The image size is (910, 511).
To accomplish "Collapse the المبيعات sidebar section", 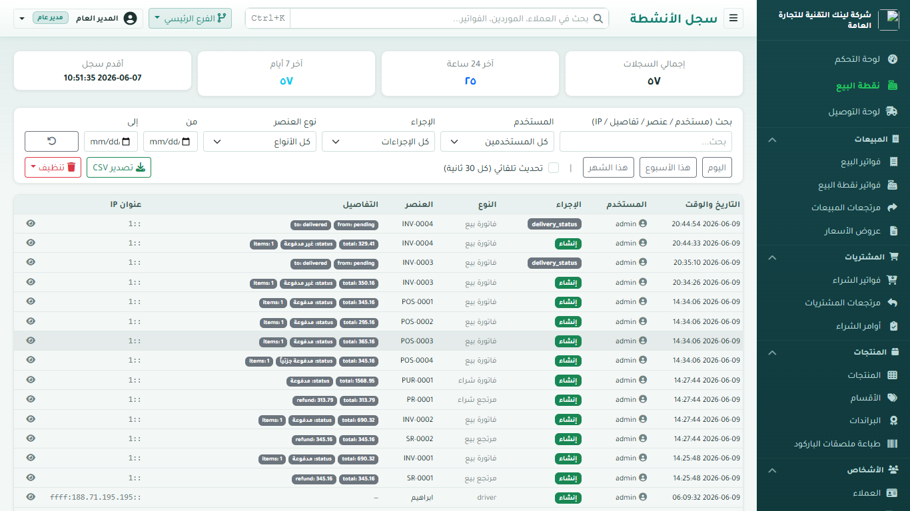I will pos(772,140).
